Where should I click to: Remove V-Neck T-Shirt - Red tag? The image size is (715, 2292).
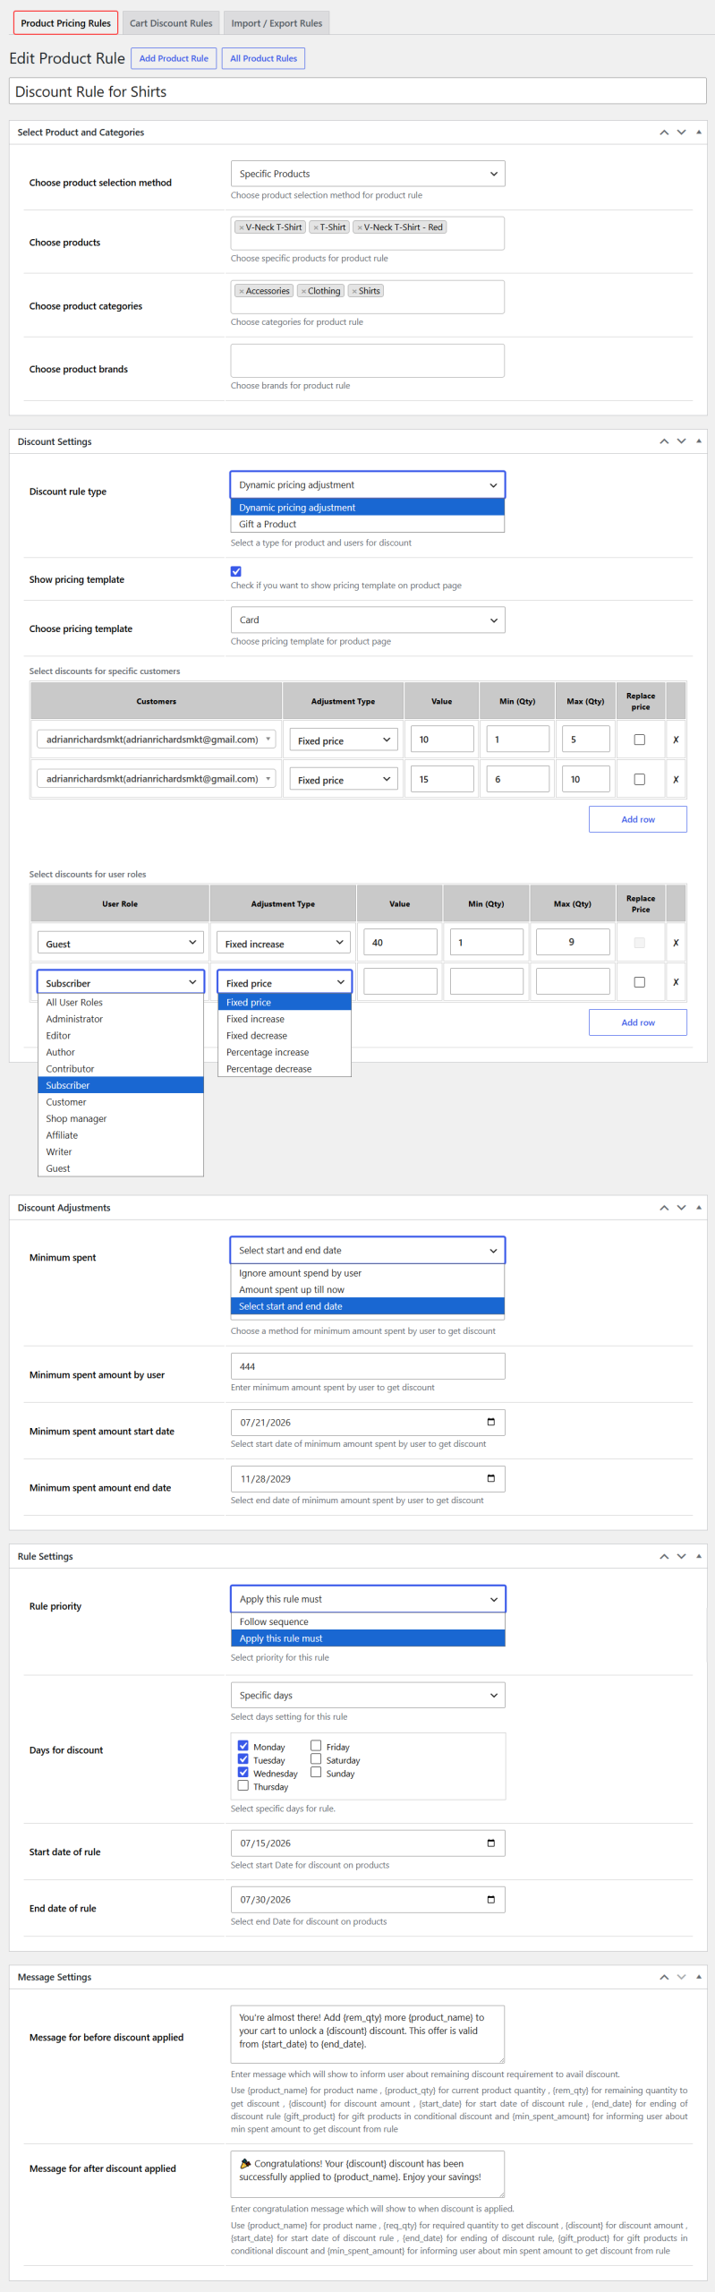click(360, 227)
